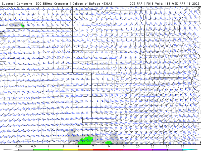The height and width of the screenshot is (151, 201).
Task: Click the legend value label 4
Action: [78, 146]
